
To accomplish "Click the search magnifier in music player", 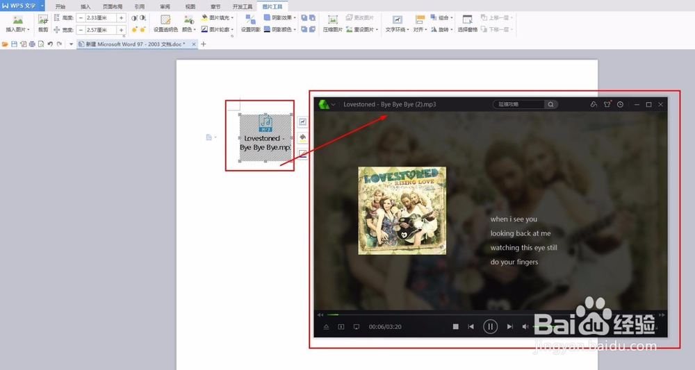I will tap(550, 104).
